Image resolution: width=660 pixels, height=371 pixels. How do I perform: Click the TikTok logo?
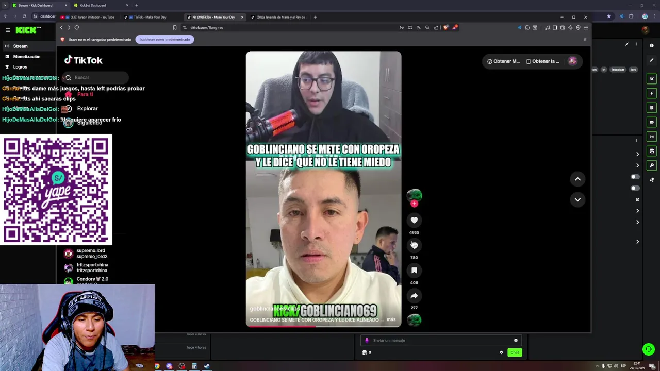pyautogui.click(x=84, y=60)
